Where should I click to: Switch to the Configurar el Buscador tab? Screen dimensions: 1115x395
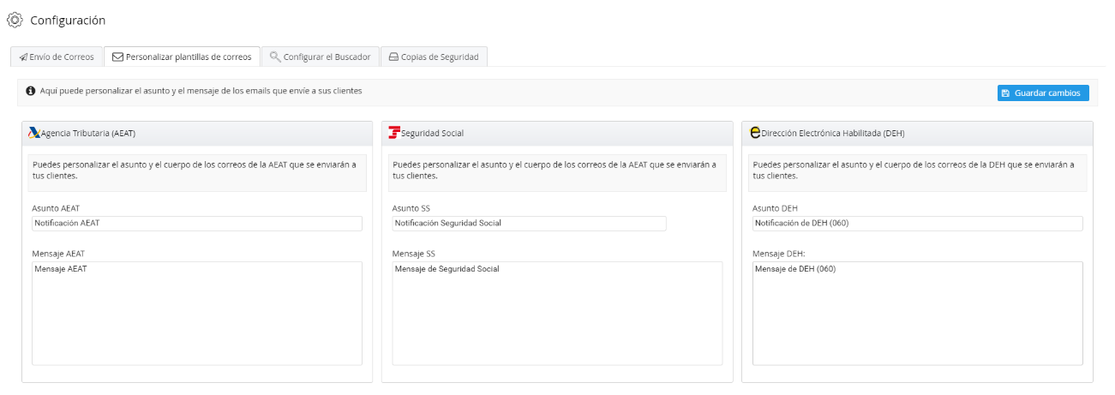click(320, 57)
